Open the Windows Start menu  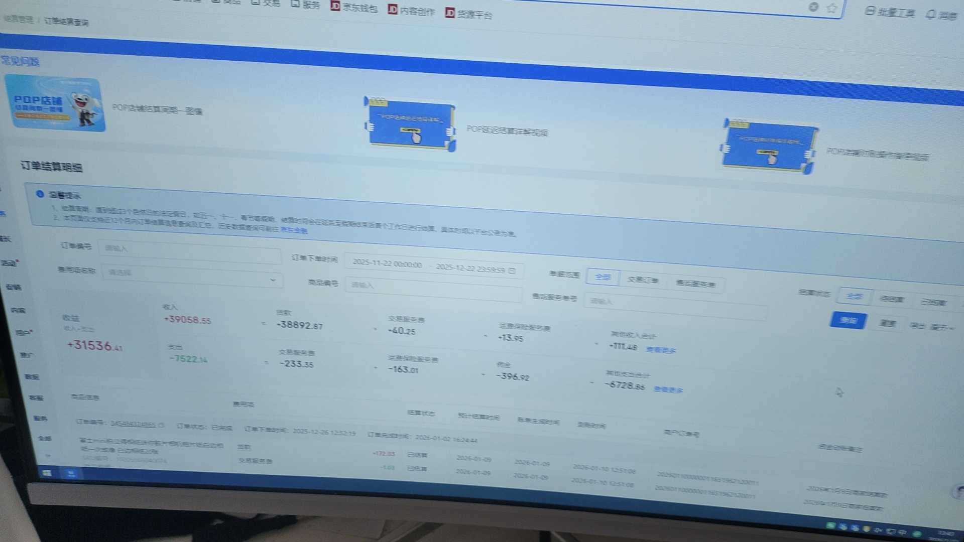click(x=47, y=473)
